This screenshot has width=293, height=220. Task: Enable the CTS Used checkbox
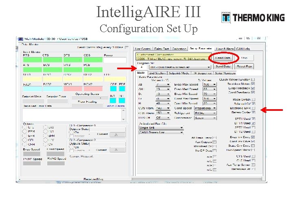(x=253, y=156)
